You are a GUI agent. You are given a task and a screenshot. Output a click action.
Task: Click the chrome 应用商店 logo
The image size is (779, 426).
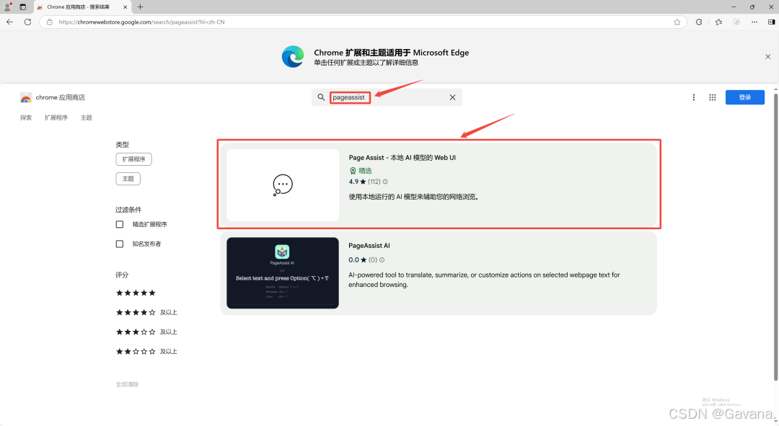coord(52,97)
